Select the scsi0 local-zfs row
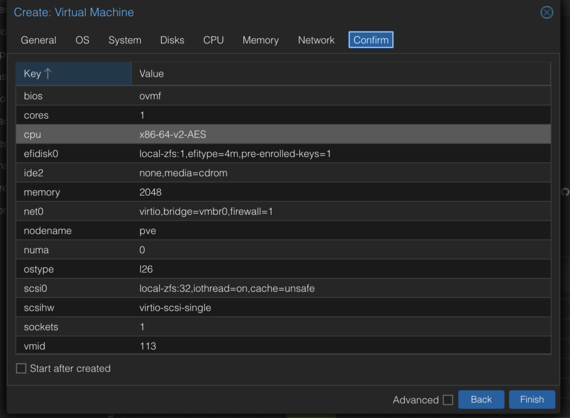570x418 pixels. [x=283, y=288]
